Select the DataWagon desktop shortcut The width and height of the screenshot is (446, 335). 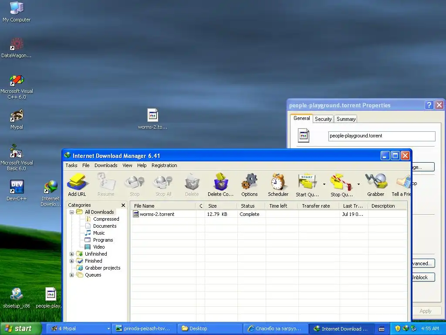[x=17, y=48]
